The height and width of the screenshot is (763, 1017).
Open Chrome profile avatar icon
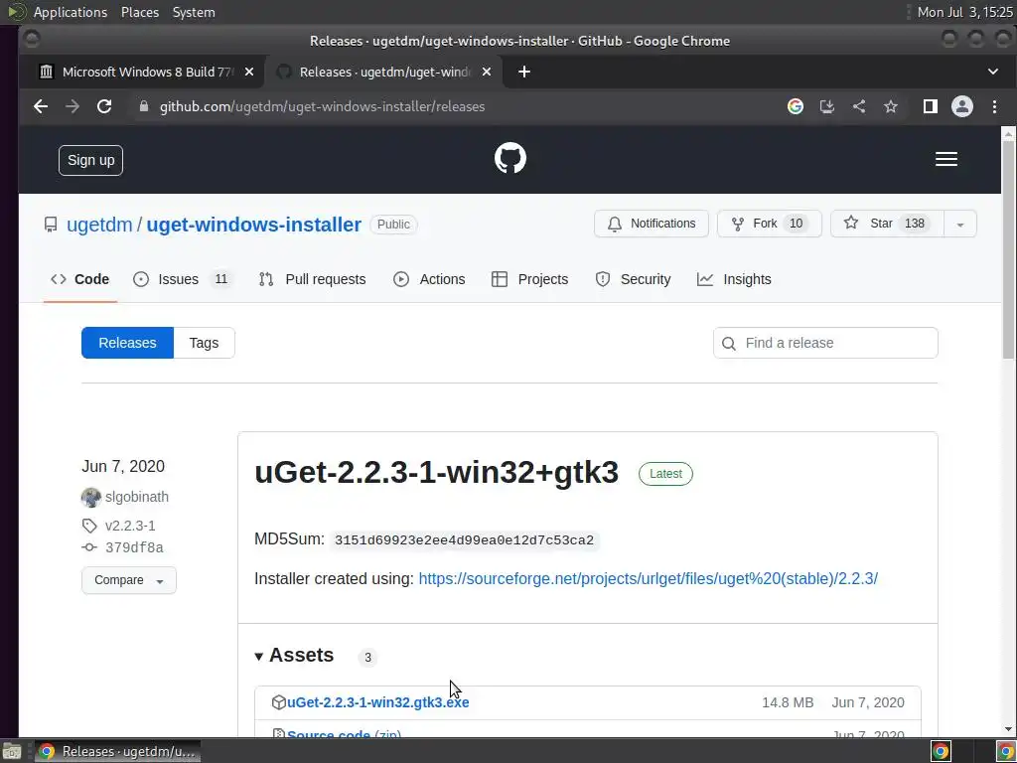tap(961, 106)
